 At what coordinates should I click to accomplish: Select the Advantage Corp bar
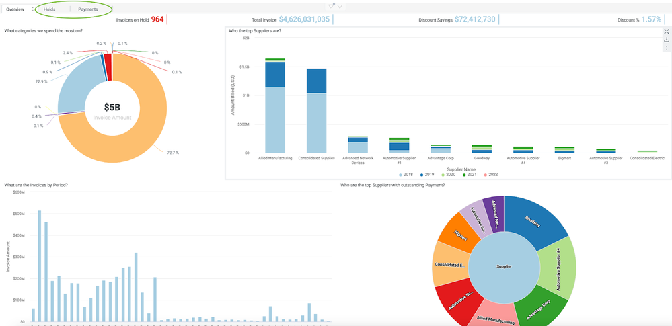[x=440, y=149]
